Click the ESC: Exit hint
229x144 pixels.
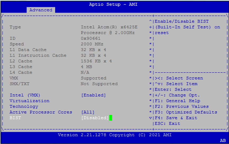[x=168, y=123]
